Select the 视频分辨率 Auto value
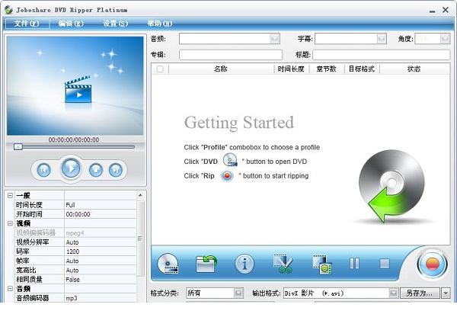Screen dimensions: 457x314 tap(100, 242)
